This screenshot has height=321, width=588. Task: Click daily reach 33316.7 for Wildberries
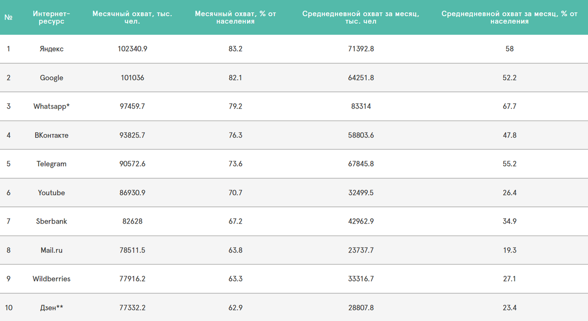pyautogui.click(x=361, y=279)
